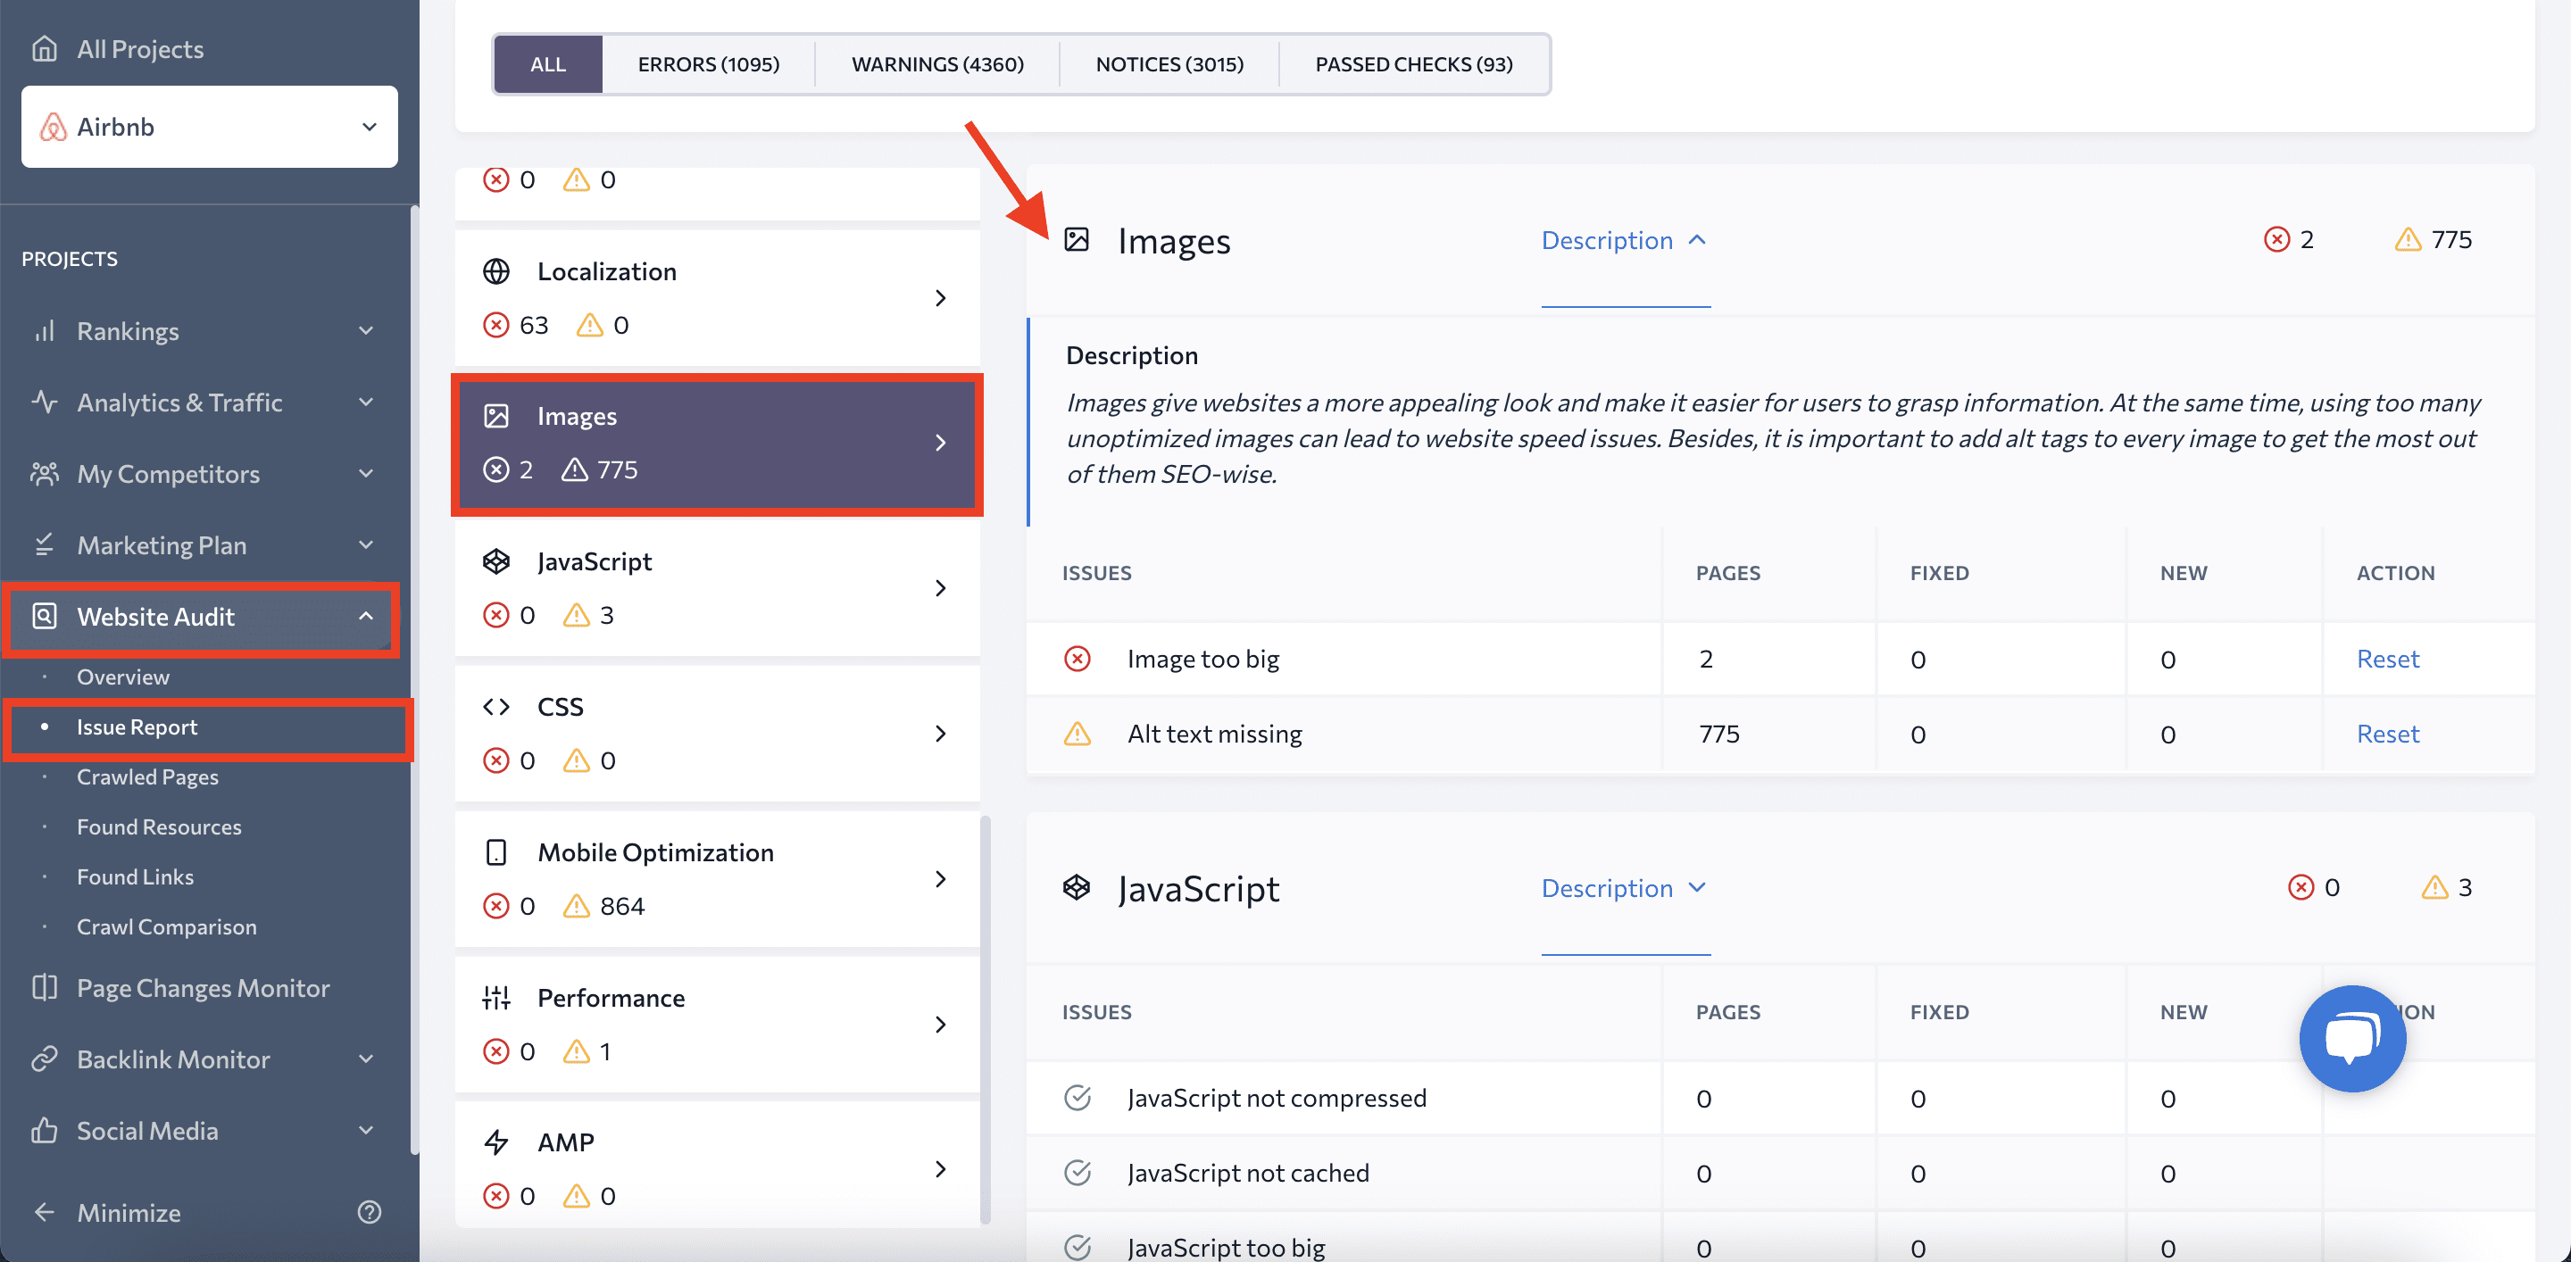The image size is (2571, 1262).
Task: Click the Page Changes Monitor icon
Action: point(44,988)
